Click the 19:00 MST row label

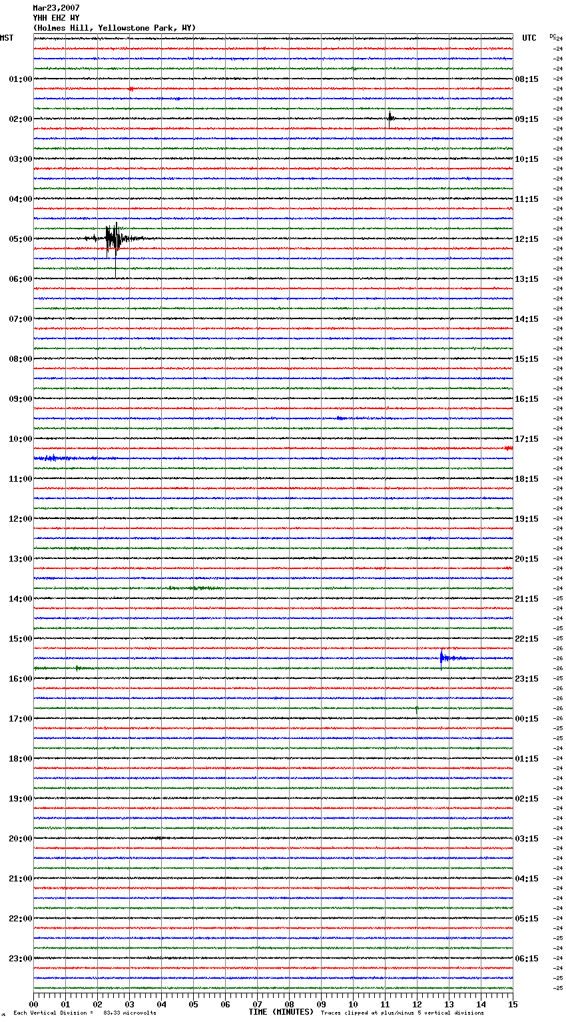click(x=21, y=799)
